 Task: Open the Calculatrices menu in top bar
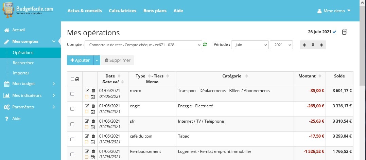tap(122, 11)
